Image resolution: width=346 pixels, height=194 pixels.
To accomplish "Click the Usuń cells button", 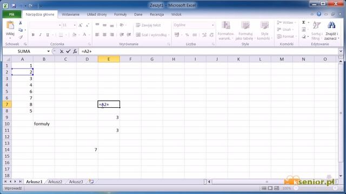I will [285, 30].
